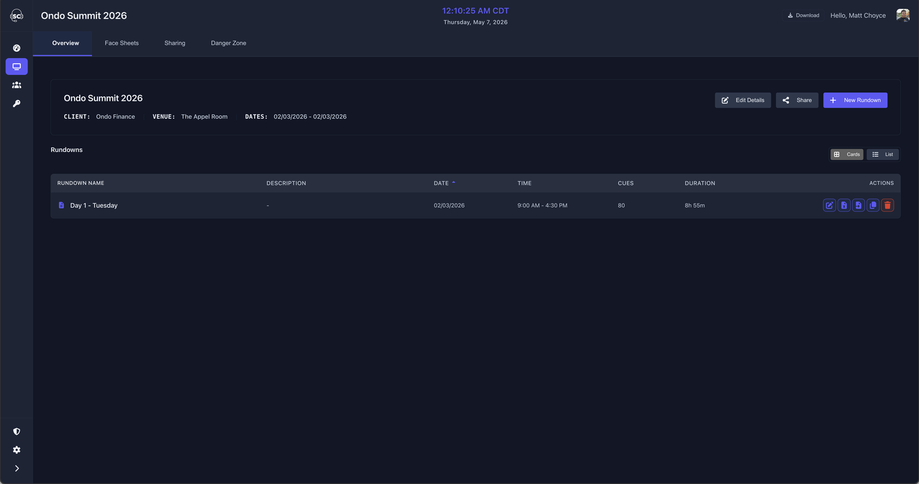Click the Share button

coord(797,100)
